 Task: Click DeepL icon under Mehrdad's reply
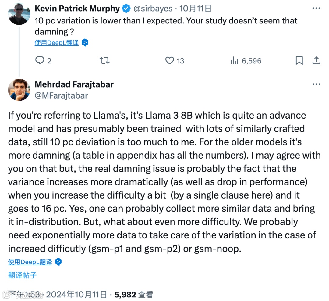coord(58,262)
